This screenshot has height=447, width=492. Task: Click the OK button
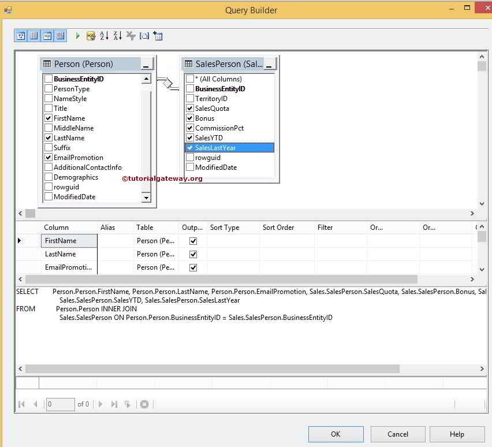(x=335, y=434)
